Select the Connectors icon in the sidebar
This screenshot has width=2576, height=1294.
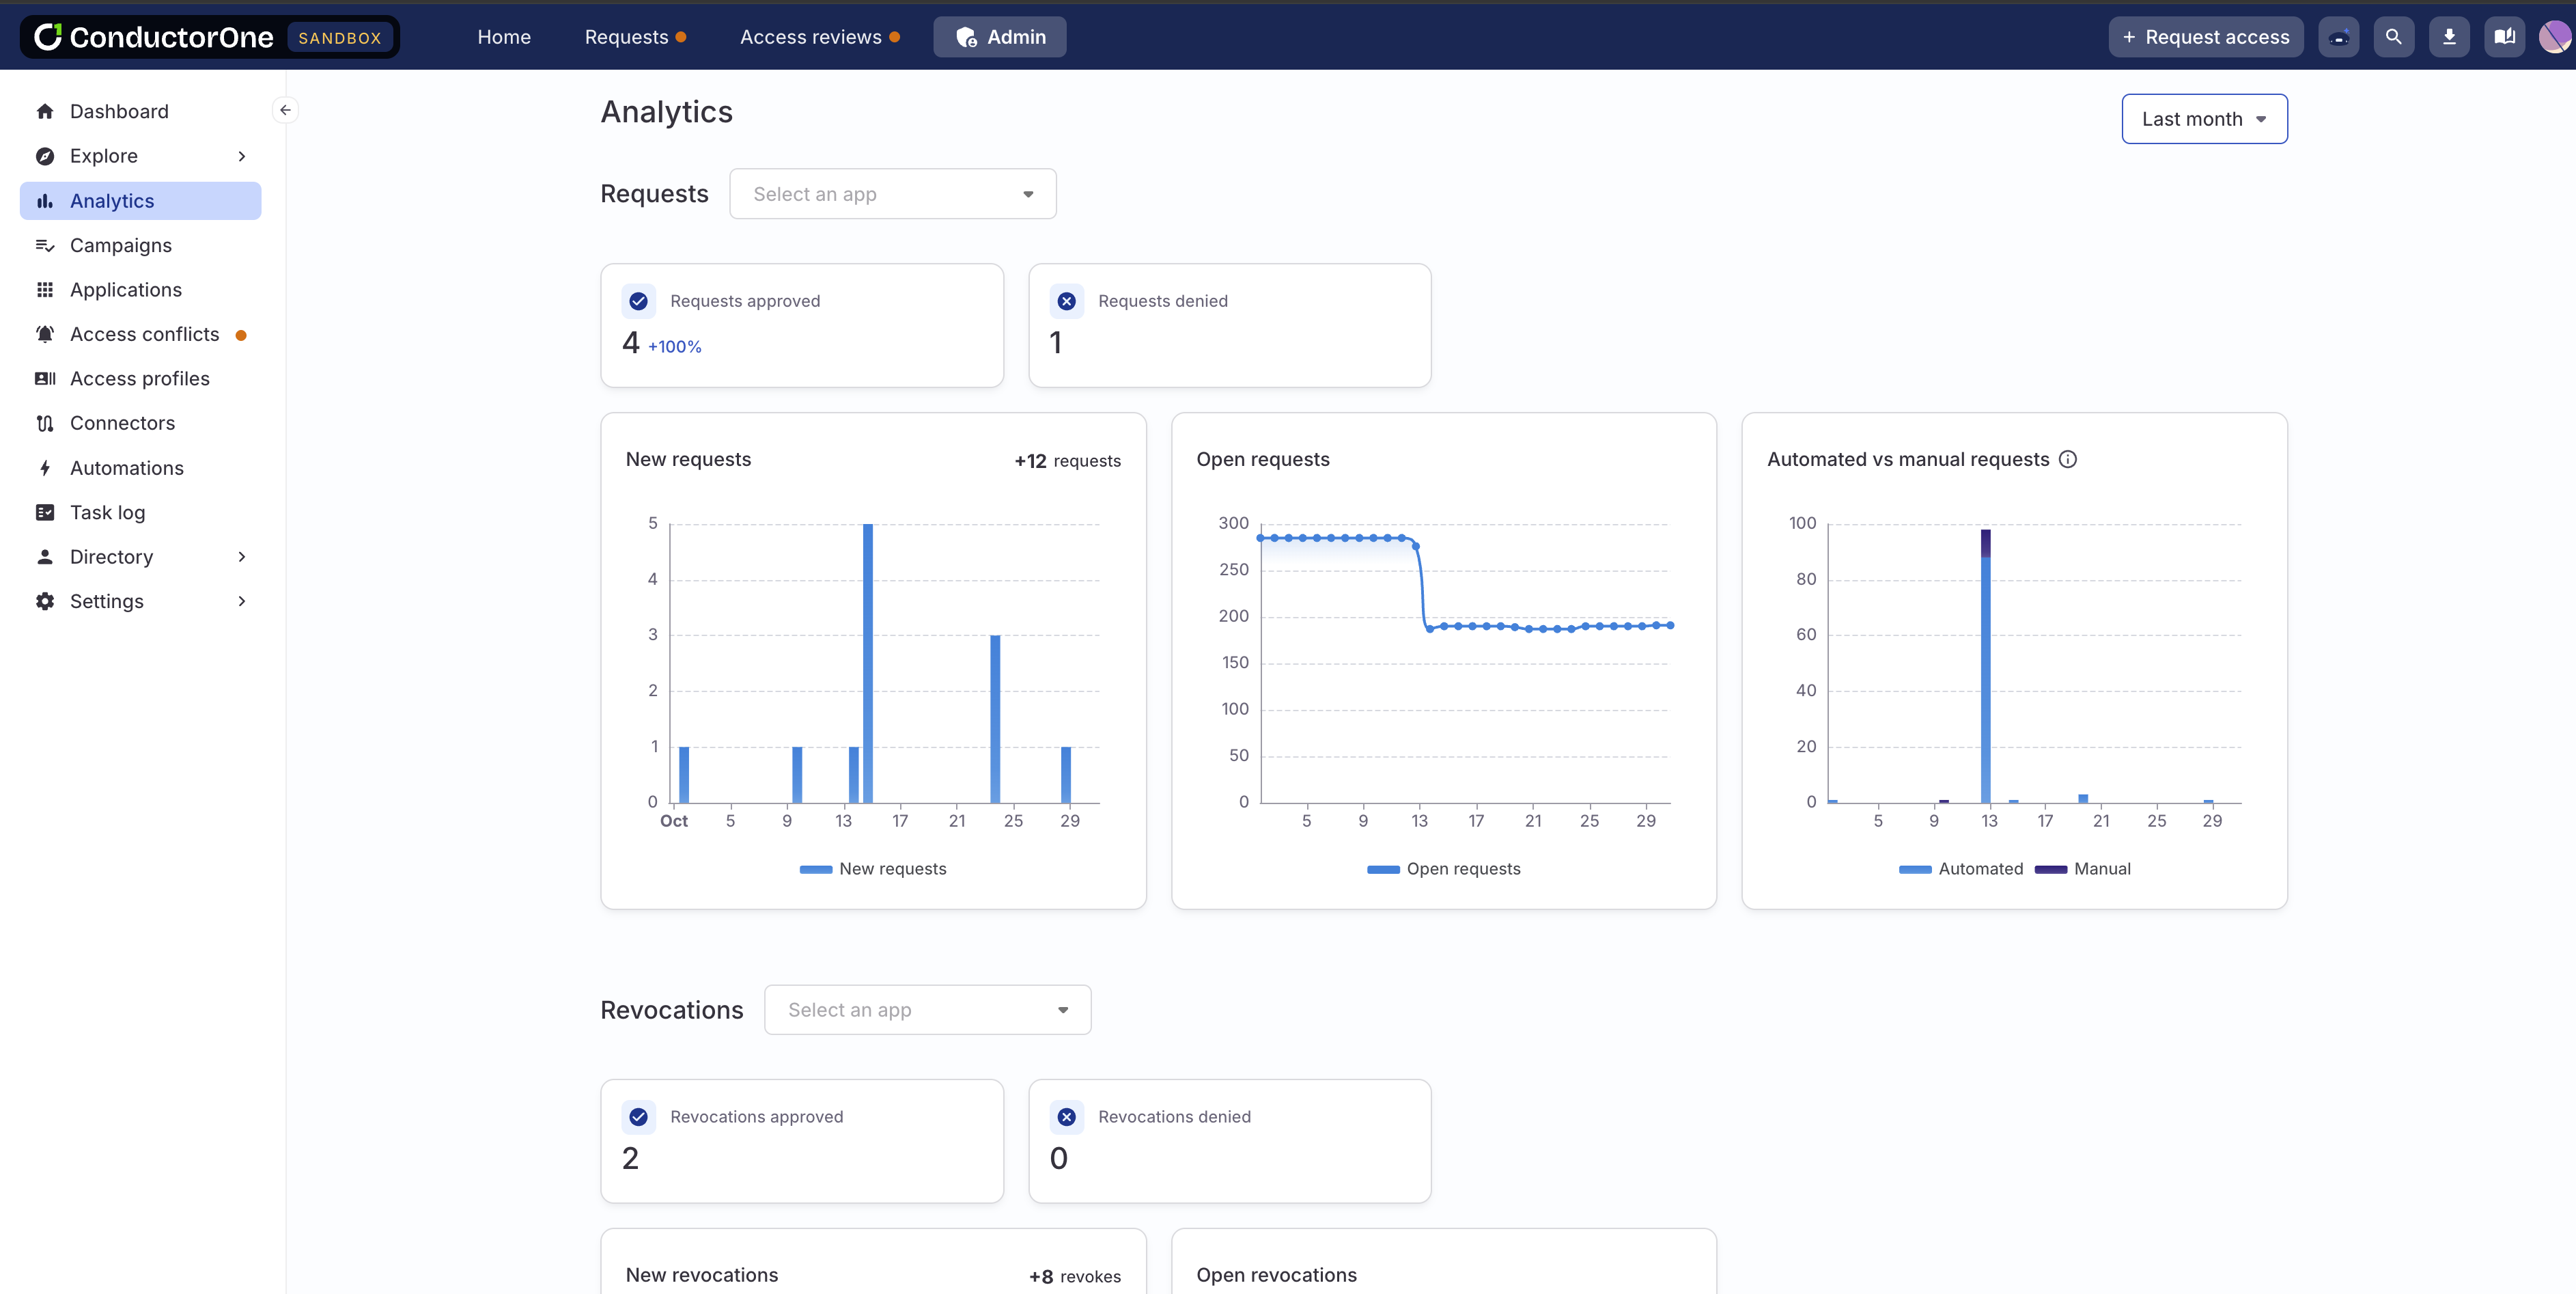pos(45,422)
